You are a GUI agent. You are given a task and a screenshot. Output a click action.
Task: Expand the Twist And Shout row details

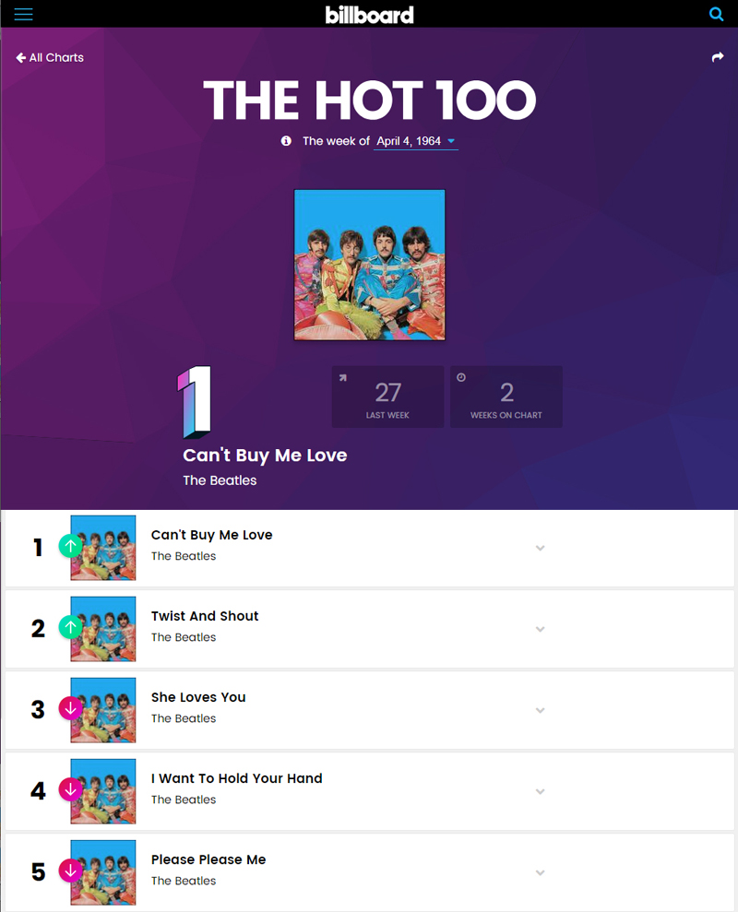[x=541, y=629]
